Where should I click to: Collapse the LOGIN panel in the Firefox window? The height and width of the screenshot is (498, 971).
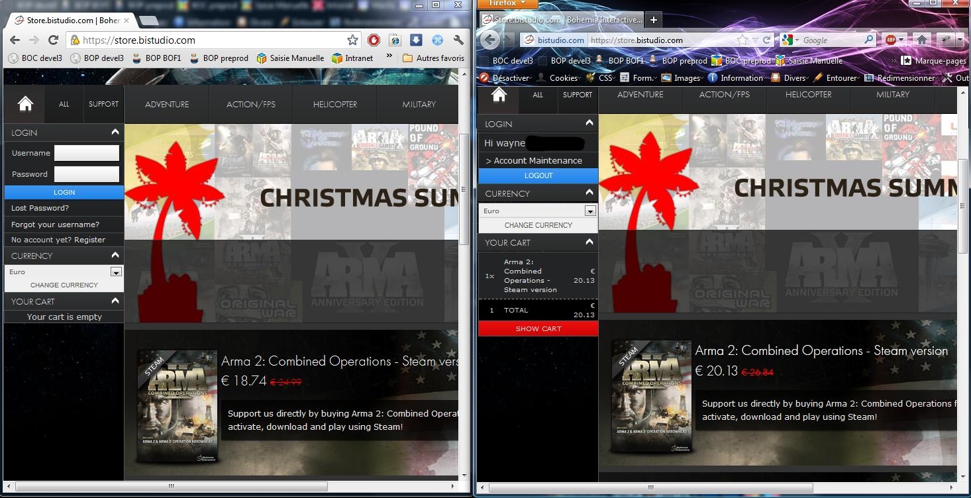(x=589, y=123)
